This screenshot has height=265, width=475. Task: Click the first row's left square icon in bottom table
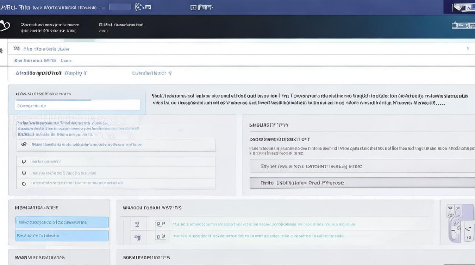tap(137, 224)
